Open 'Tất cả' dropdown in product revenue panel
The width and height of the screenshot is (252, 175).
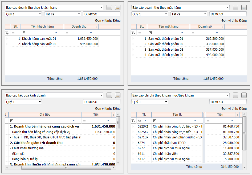(205, 14)
